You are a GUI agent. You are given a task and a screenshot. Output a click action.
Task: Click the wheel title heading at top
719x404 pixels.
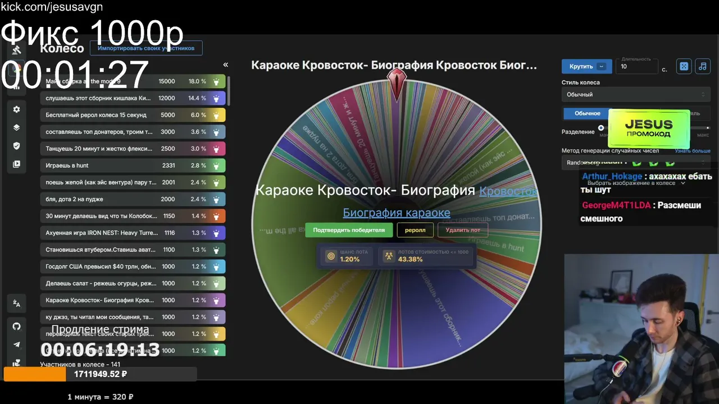coord(394,65)
